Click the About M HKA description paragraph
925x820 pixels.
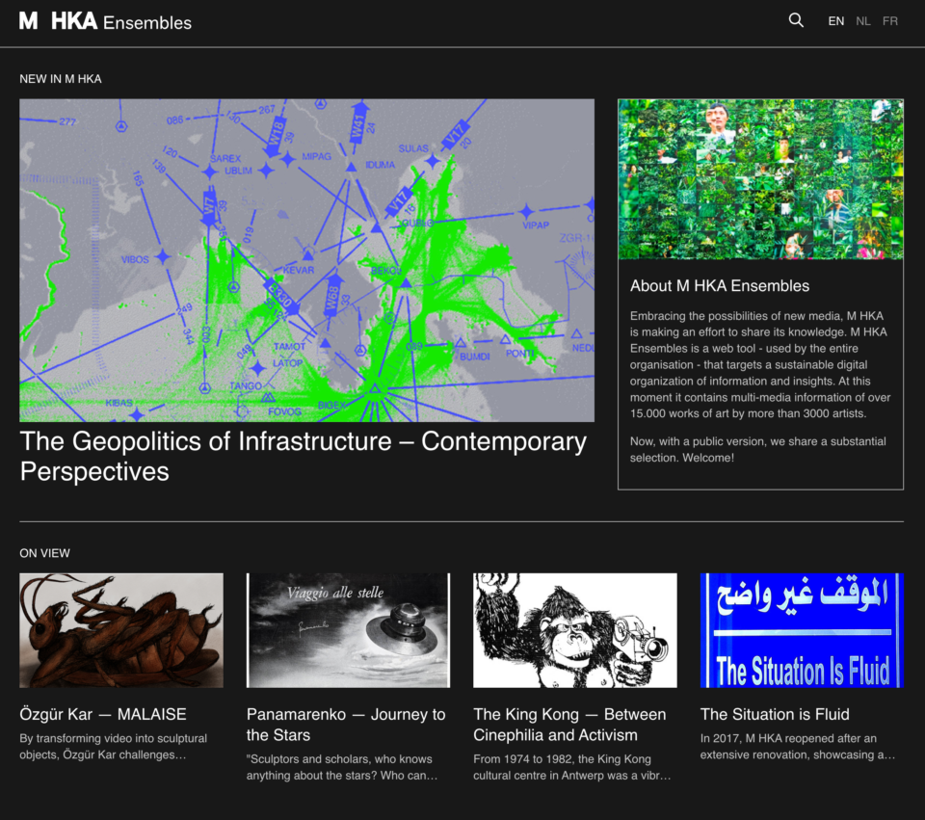click(x=760, y=365)
